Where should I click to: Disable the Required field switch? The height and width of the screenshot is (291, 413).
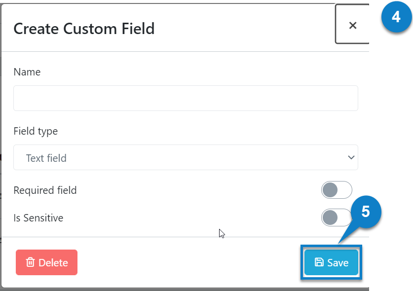pyautogui.click(x=337, y=190)
